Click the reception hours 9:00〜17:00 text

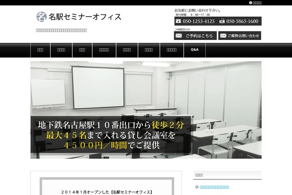click(193, 15)
